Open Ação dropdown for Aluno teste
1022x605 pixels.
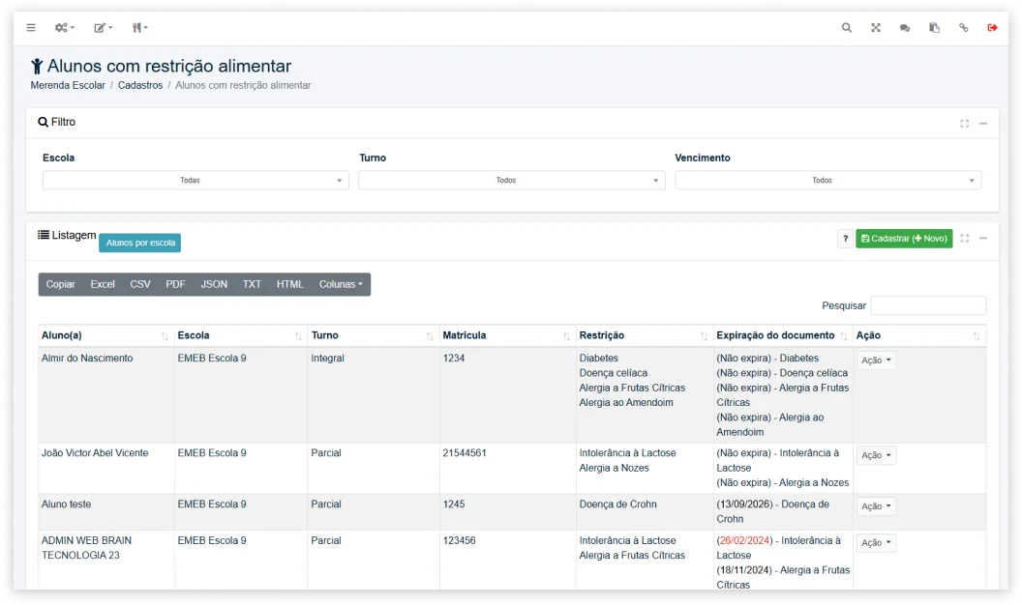pyautogui.click(x=876, y=506)
